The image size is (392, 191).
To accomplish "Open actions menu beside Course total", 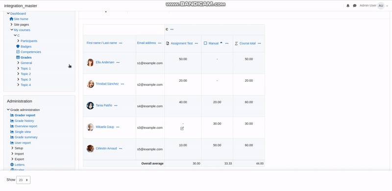I will coord(259,43).
